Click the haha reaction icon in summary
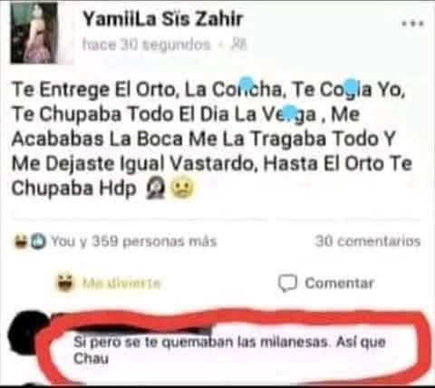This screenshot has height=388, width=435. (21, 242)
